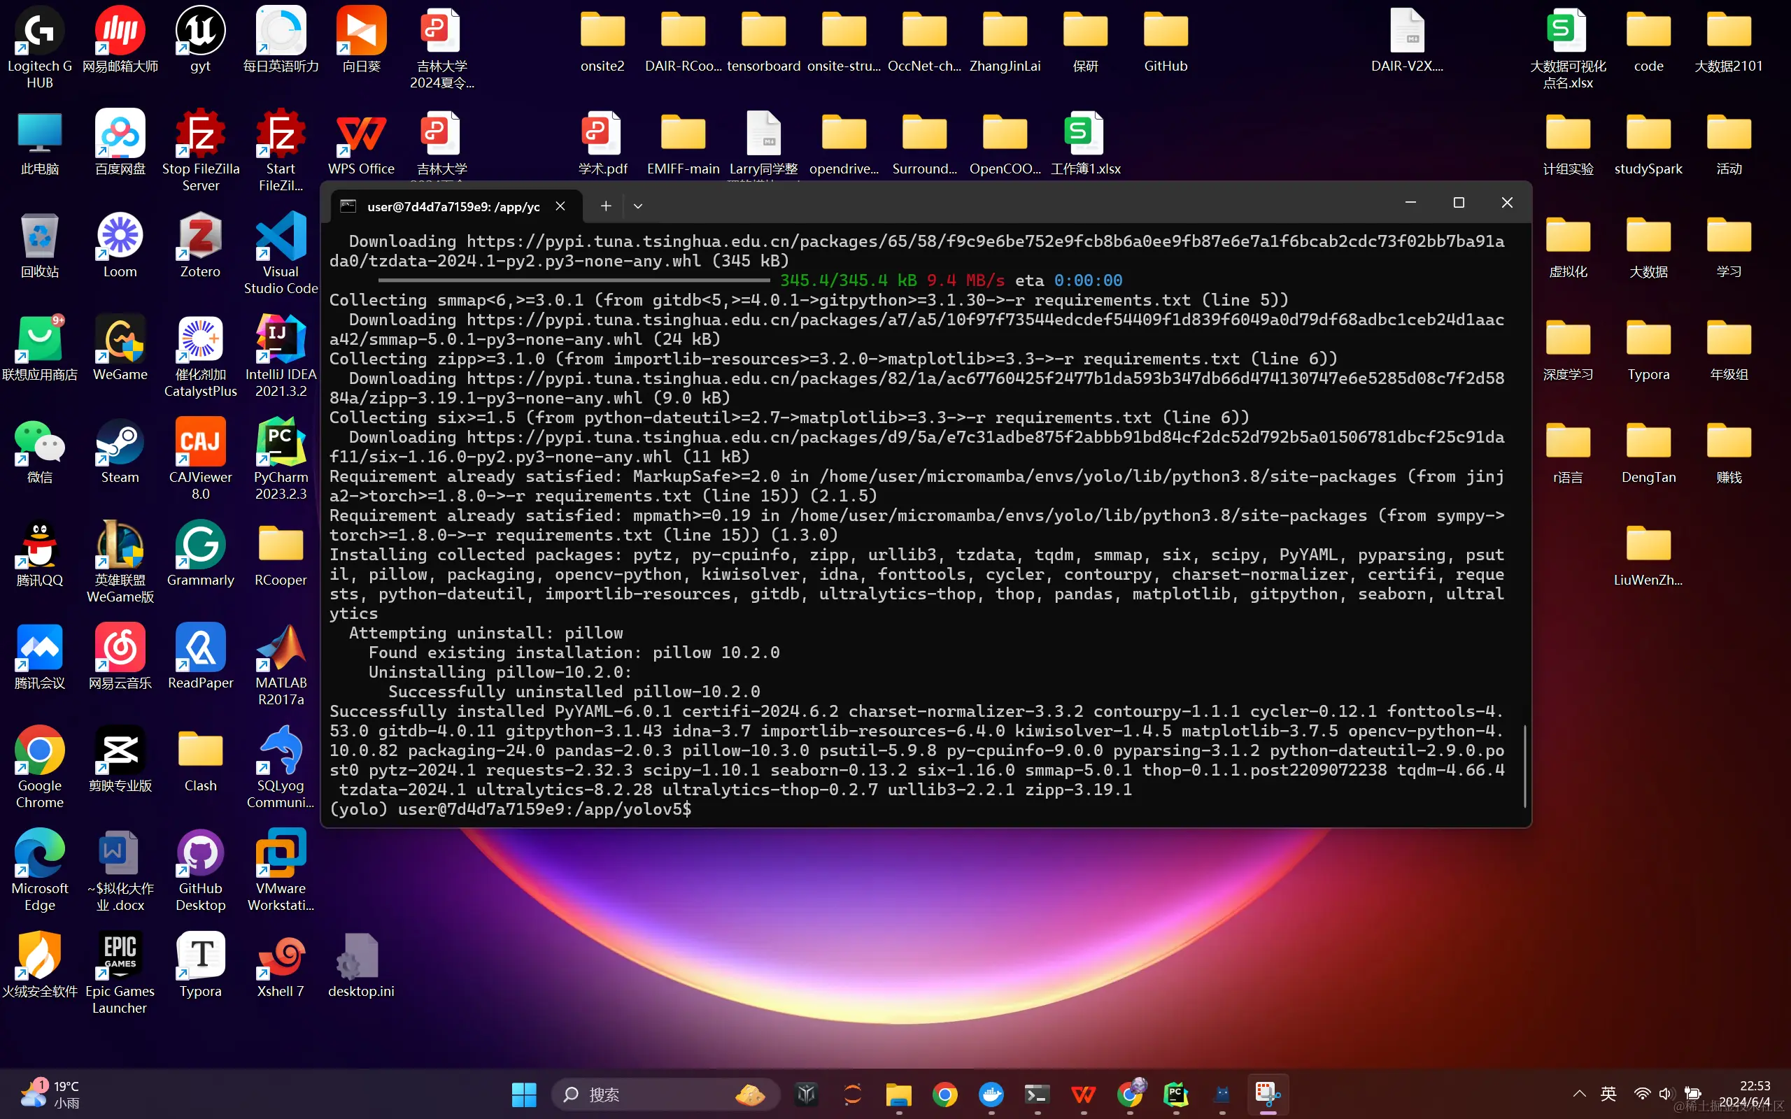The image size is (1791, 1119).
Task: Add a new terminal tab with the plus button
Action: pyautogui.click(x=605, y=206)
